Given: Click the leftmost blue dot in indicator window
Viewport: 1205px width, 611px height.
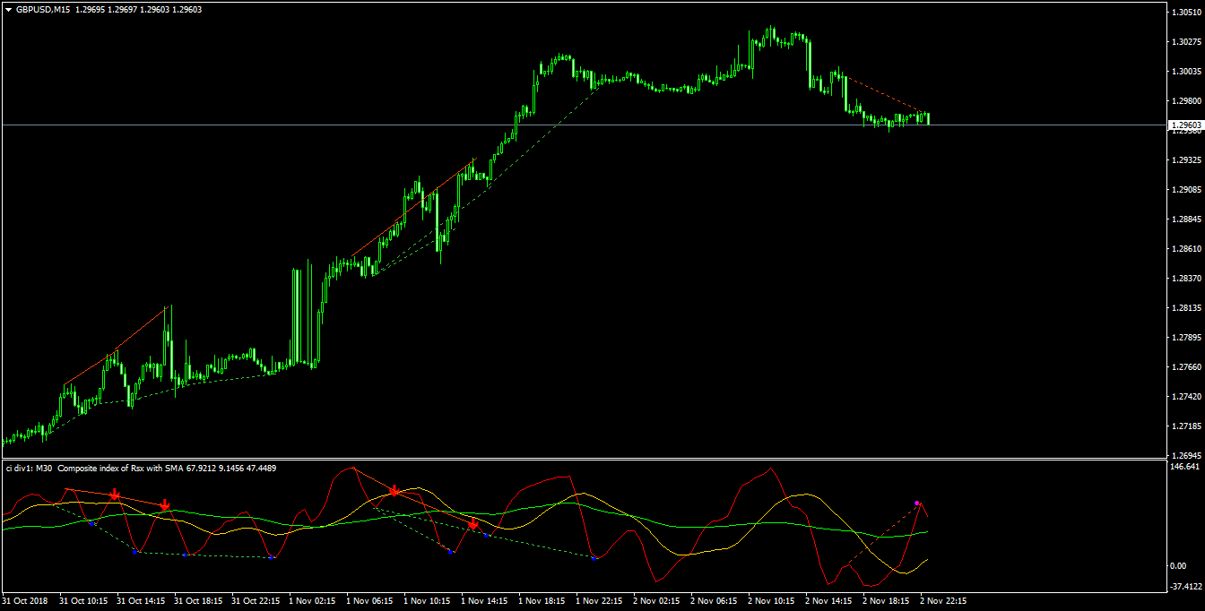Looking at the screenshot, I should [92, 522].
